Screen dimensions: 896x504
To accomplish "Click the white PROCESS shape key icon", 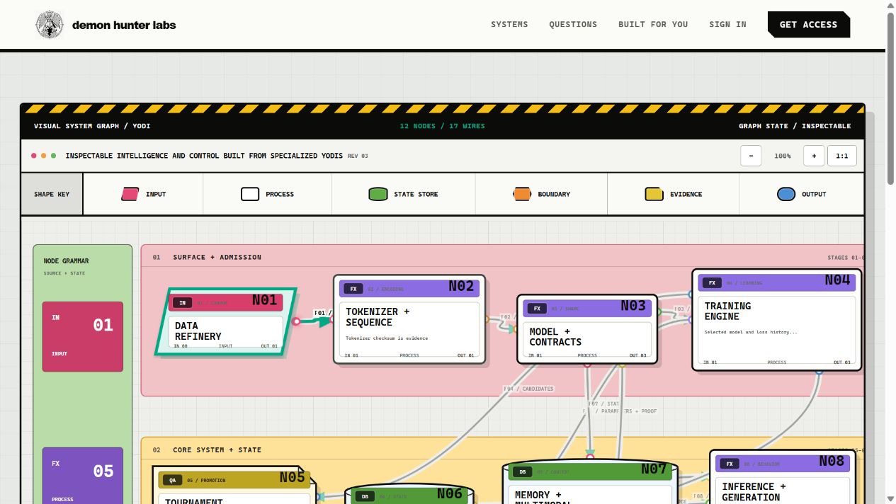I will coord(250,194).
